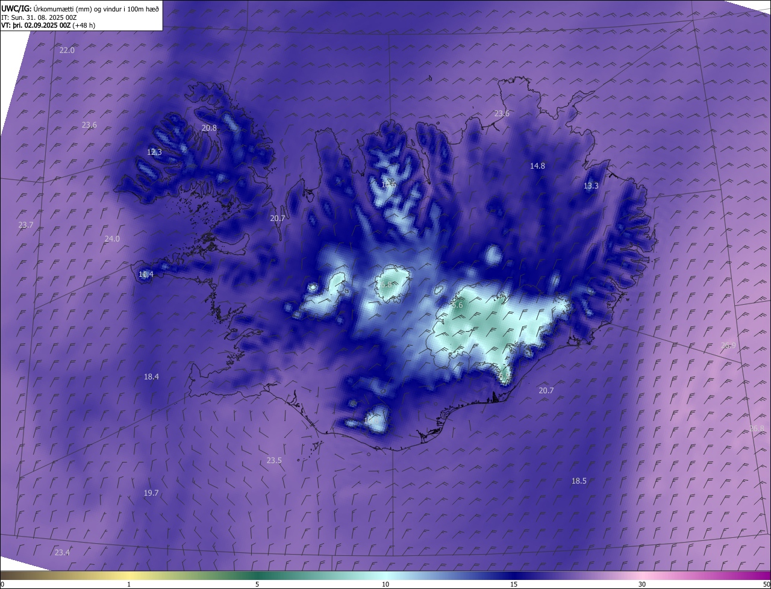This screenshot has width=771, height=589.
Task: Click the colorbar tick labeled 5
Action: click(257, 584)
